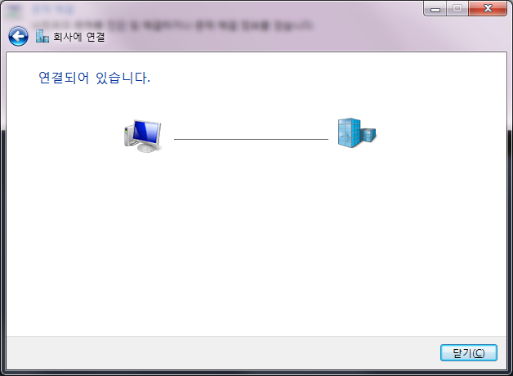
Task: Click the small building icon beside 회사에 연결
Action: coord(42,36)
